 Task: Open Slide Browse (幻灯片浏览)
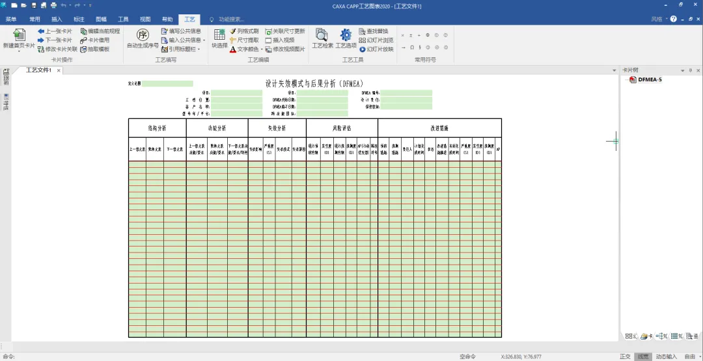[376, 40]
